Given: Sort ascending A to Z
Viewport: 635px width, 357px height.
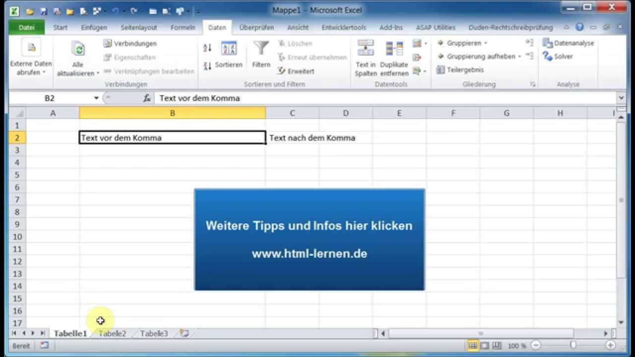Looking at the screenshot, I should click(207, 48).
